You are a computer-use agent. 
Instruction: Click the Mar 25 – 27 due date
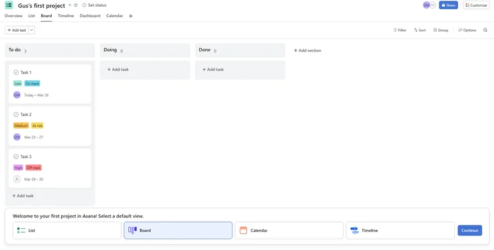pos(34,137)
